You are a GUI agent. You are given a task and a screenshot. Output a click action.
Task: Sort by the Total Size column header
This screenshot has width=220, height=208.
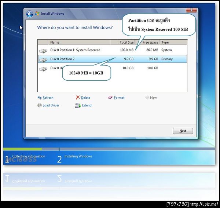[122, 42]
